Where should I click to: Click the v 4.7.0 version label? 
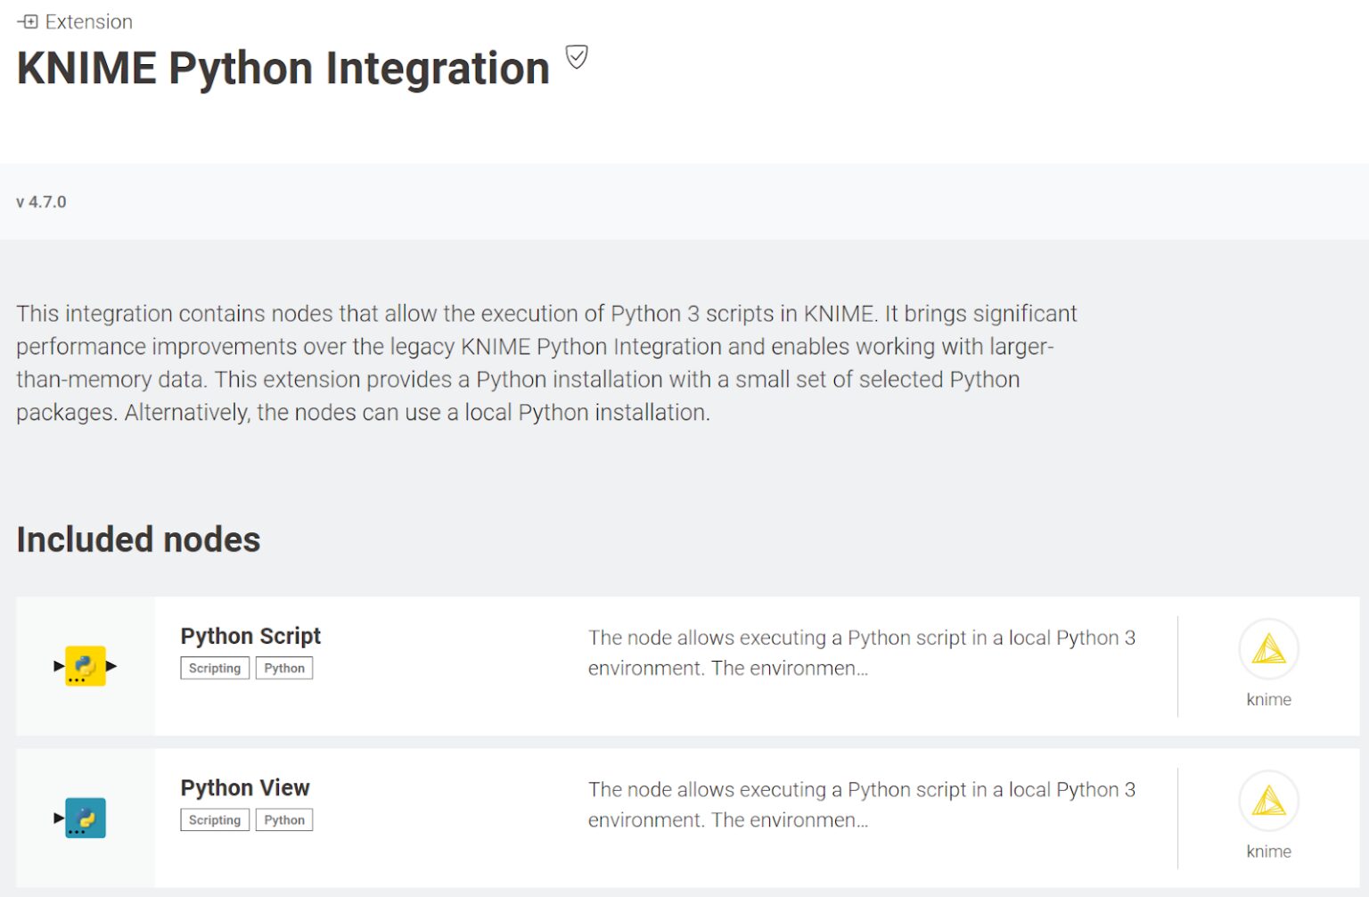(x=40, y=202)
